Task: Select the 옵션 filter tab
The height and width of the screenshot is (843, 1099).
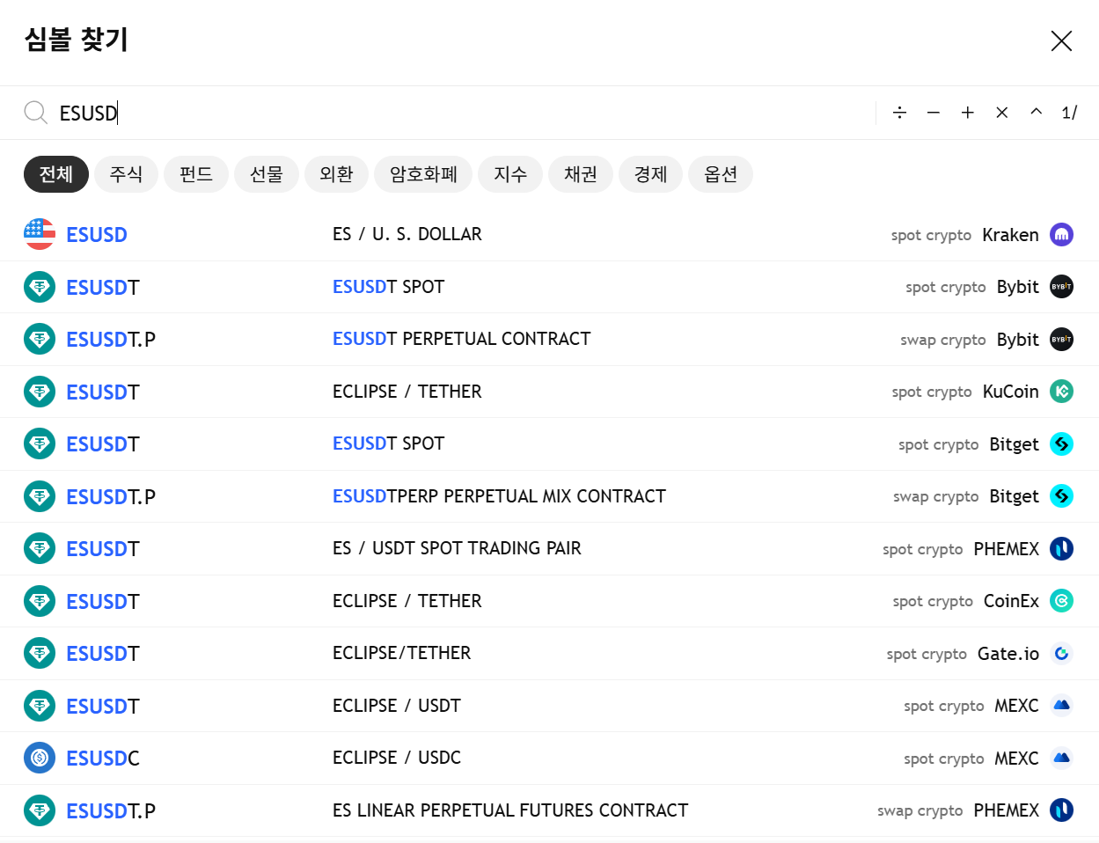Action: 721,174
